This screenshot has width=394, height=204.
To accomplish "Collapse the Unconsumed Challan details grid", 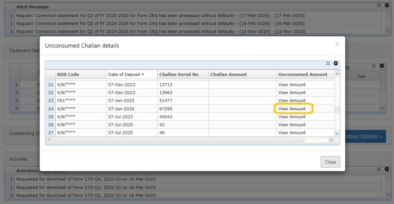I will click(336, 63).
